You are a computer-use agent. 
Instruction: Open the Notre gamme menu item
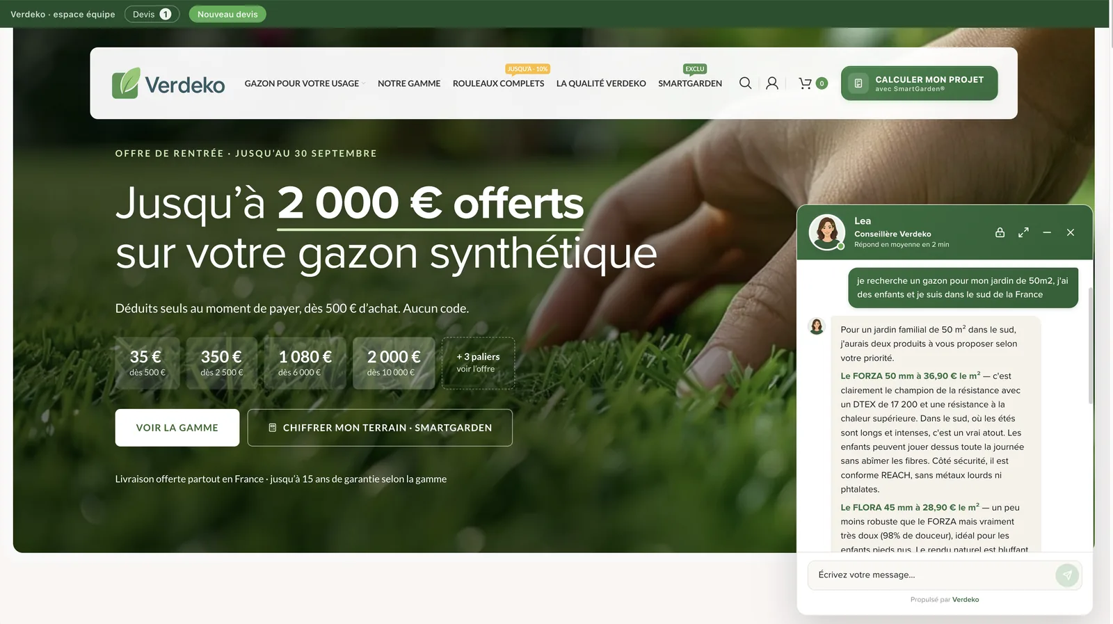(409, 83)
